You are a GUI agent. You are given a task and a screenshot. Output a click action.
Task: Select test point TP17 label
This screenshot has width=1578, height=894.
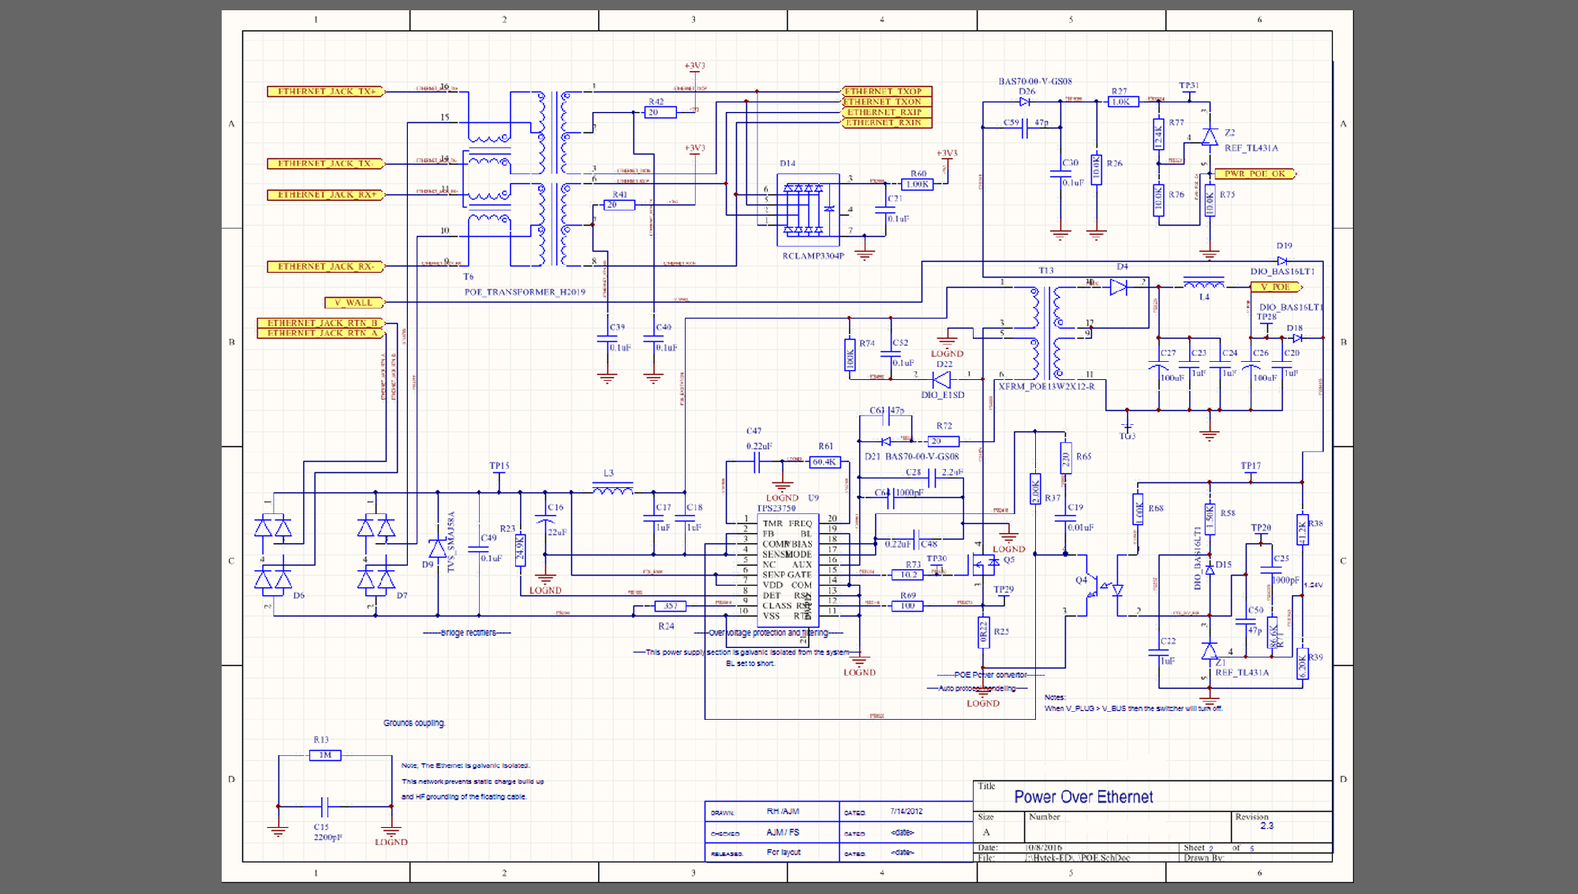click(x=1251, y=466)
